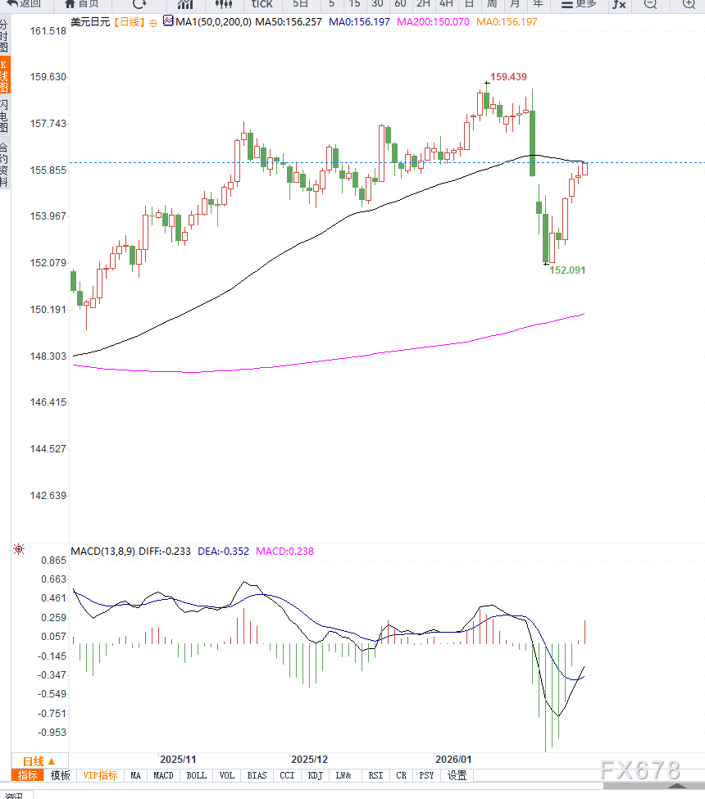The image size is (705, 799).
Task: Click the MACD sun settings icon
Action: click(x=18, y=550)
